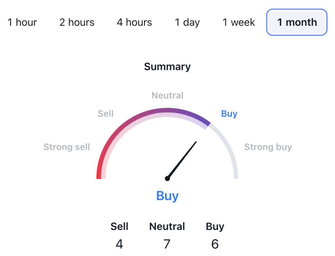The width and height of the screenshot is (335, 256).
Task: Select the 1 week timeframe
Action: 239,22
